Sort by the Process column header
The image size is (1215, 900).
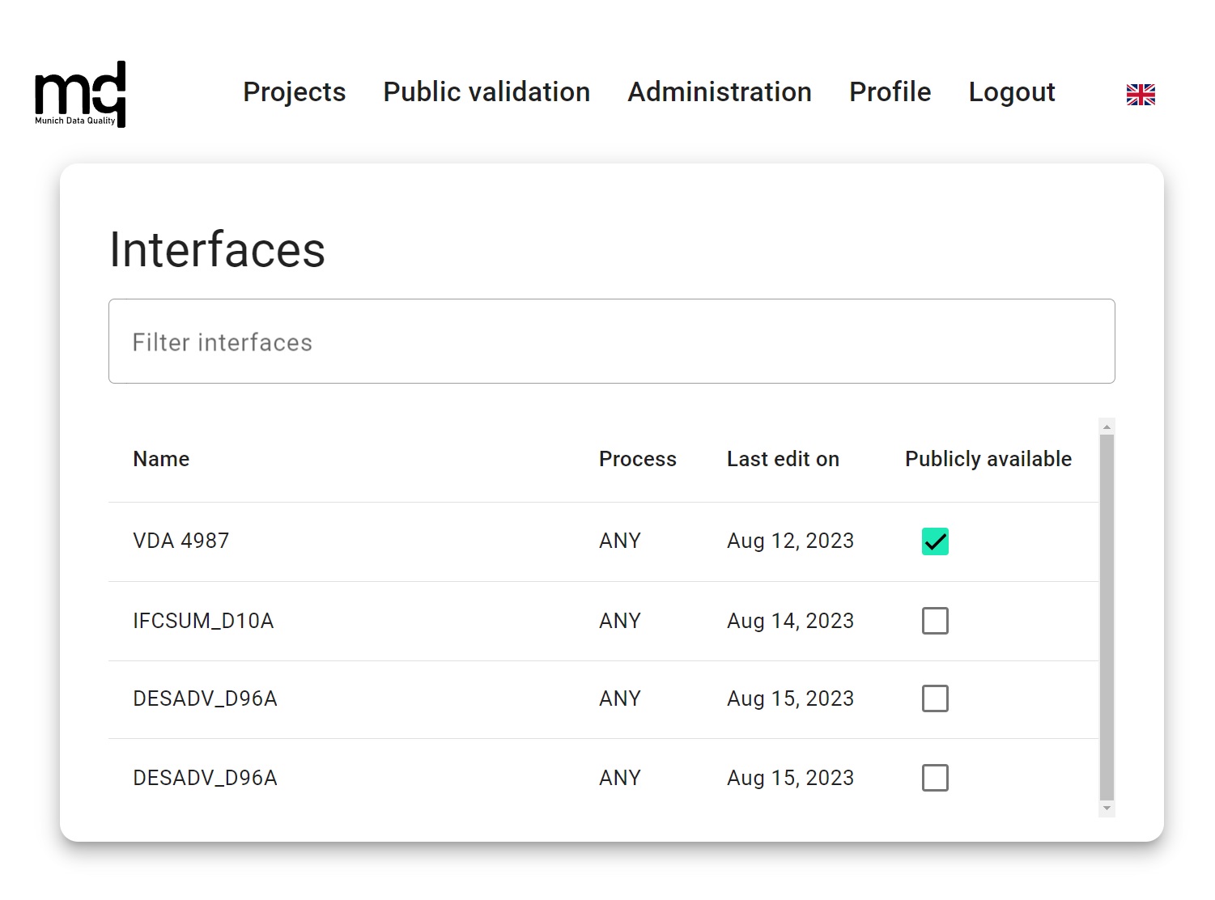[638, 459]
